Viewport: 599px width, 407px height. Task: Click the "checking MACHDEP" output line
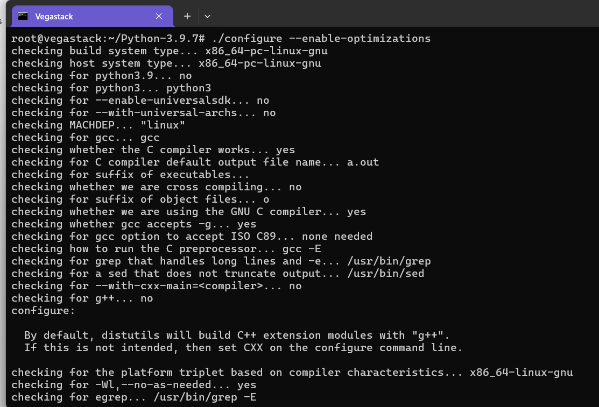[98, 125]
